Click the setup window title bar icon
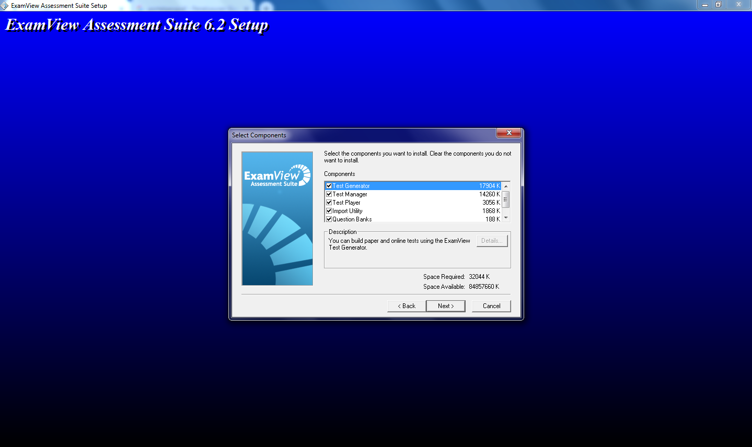This screenshot has width=752, height=447. click(5, 6)
